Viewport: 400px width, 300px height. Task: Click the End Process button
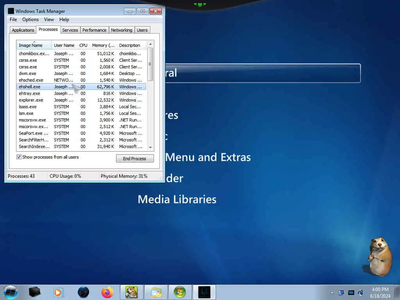[x=135, y=159]
